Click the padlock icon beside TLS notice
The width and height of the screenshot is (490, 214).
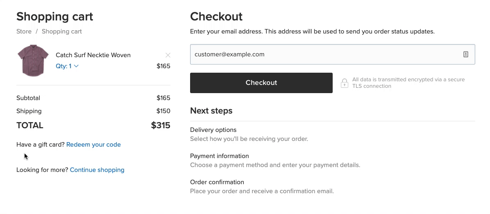pos(345,83)
